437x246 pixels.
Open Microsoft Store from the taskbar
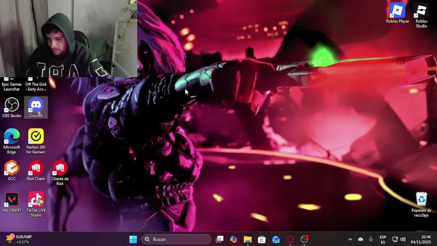click(x=262, y=240)
